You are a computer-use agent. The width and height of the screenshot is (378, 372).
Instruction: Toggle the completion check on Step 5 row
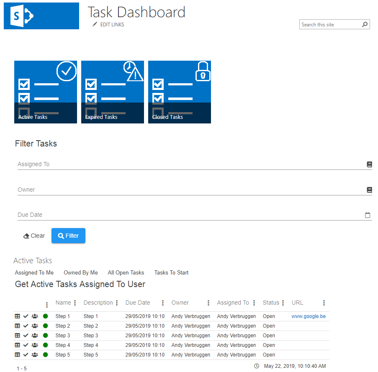point(26,354)
